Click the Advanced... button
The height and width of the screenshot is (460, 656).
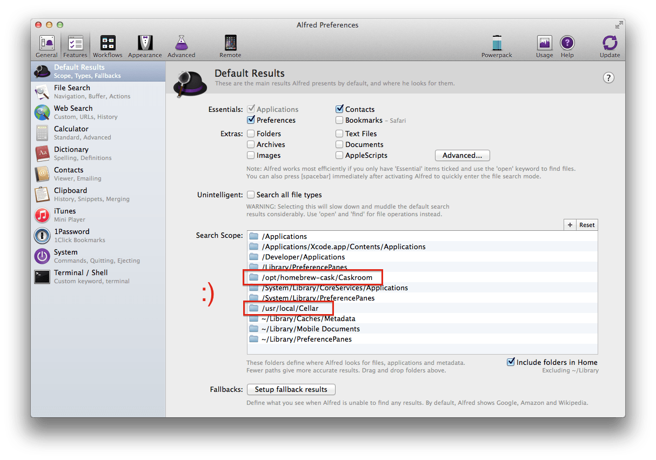462,156
